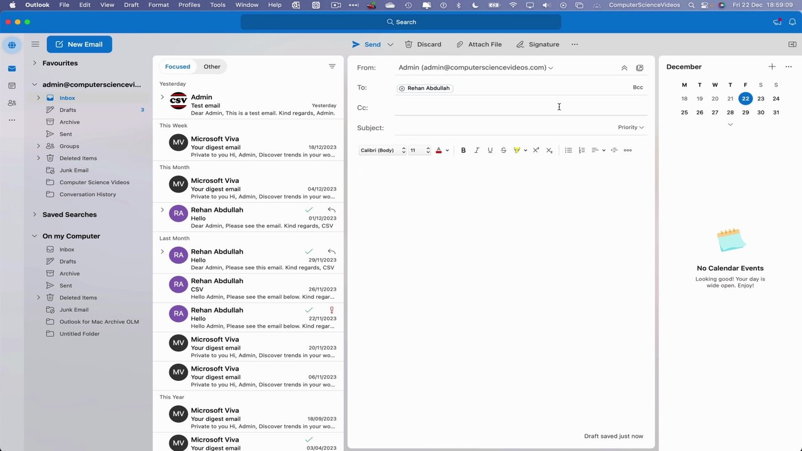The image size is (802, 451).
Task: Open the Draft menu
Action: click(x=132, y=5)
